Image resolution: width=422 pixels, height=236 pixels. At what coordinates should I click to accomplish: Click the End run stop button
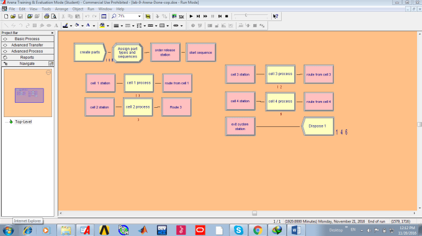click(x=227, y=16)
